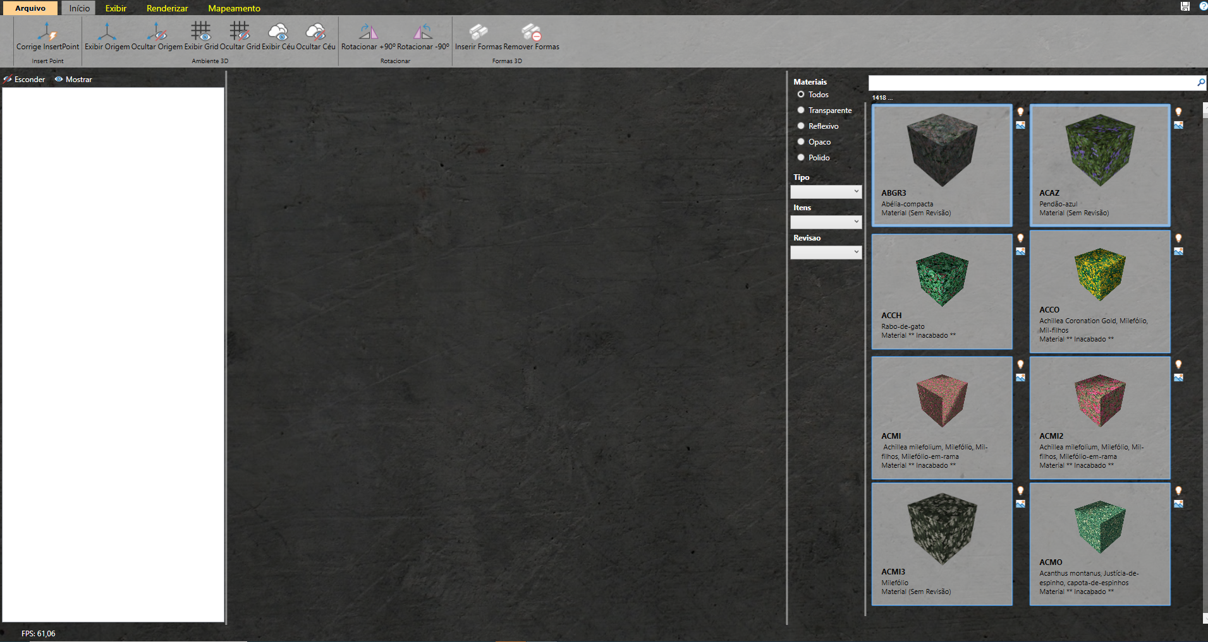1208x642 pixels.
Task: Switch to the Renderizar tab
Action: tap(167, 8)
